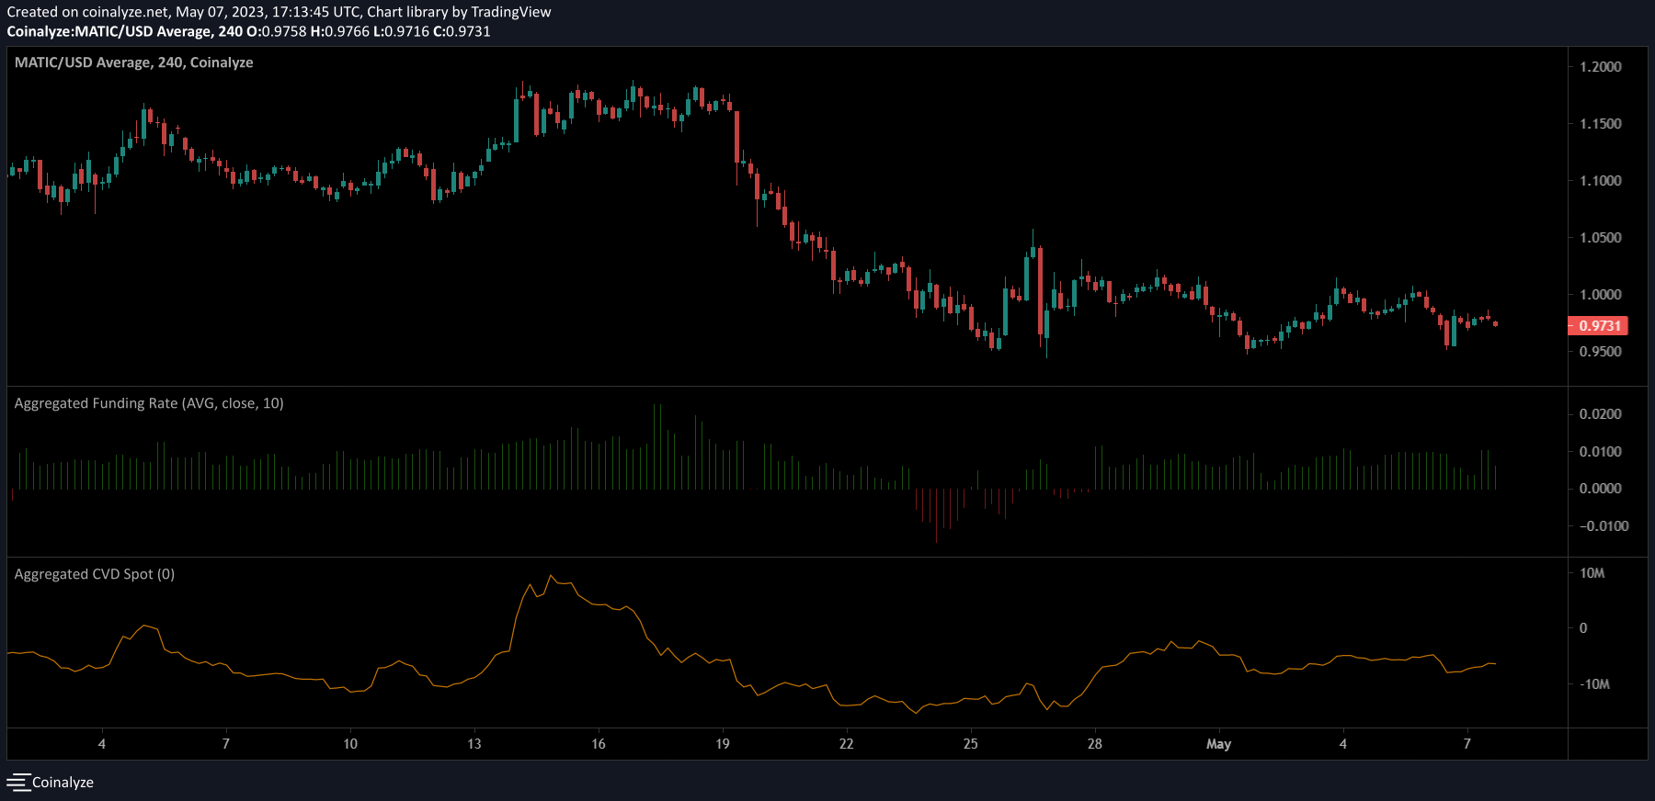This screenshot has height=801, width=1655.
Task: Click the 1.2000 price axis label
Action: pos(1600,67)
